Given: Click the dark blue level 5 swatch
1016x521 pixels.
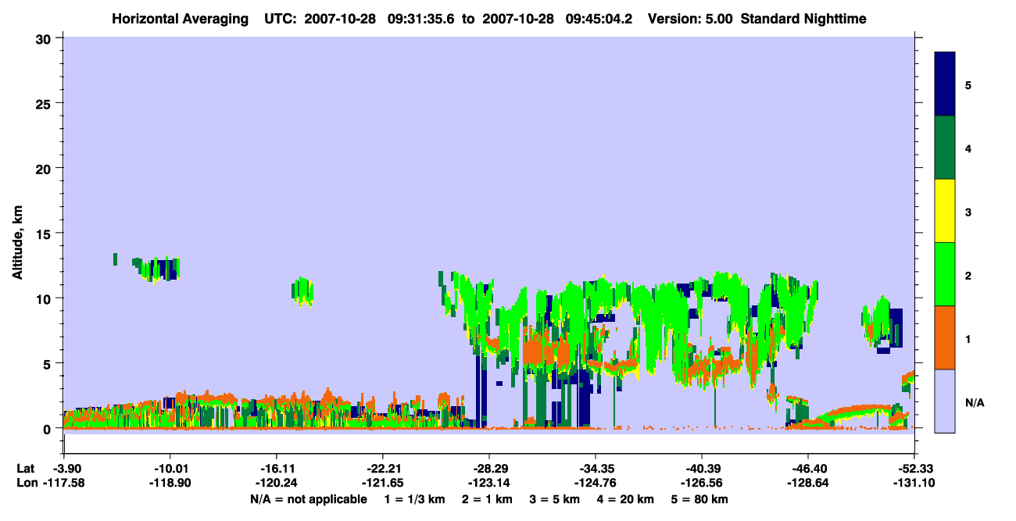Looking at the screenshot, I should coord(945,84).
